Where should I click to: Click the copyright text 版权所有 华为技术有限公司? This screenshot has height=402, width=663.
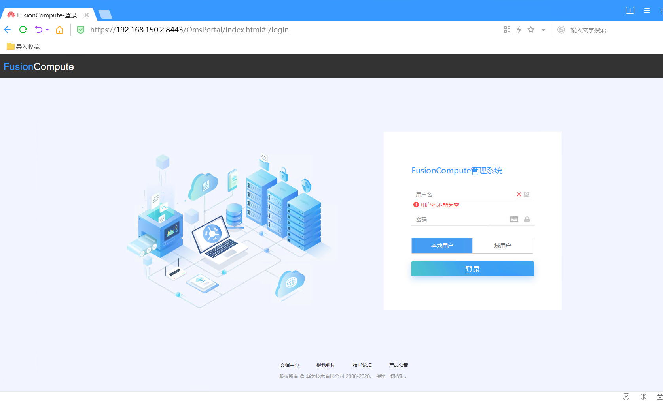[x=344, y=376]
